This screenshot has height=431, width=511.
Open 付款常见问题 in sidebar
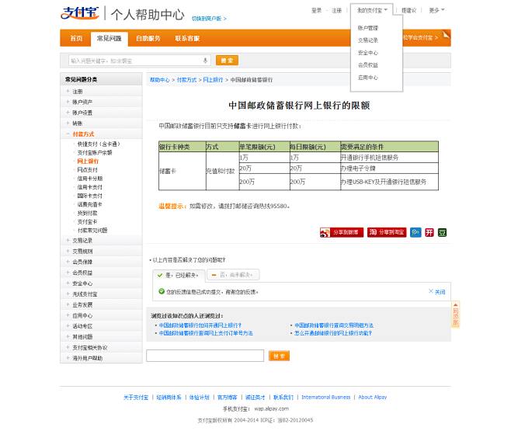click(92, 231)
